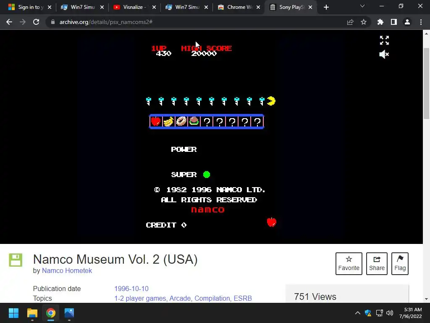
Task: Click the page vertical scrollbar thumb
Action: click(426, 83)
